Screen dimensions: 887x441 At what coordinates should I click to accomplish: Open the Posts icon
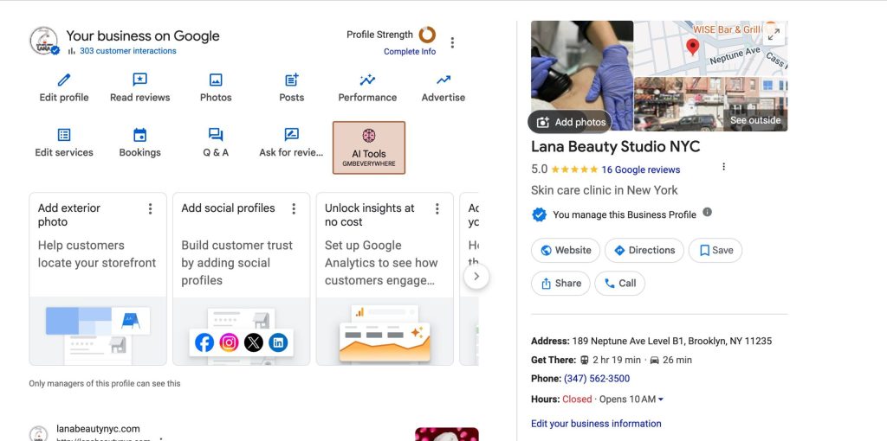[x=292, y=80]
